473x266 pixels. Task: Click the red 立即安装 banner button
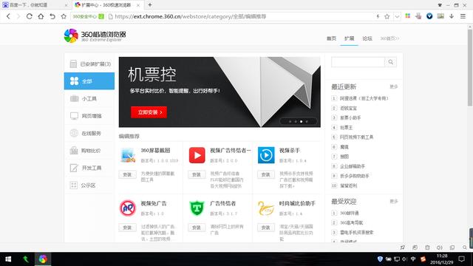pos(149,112)
